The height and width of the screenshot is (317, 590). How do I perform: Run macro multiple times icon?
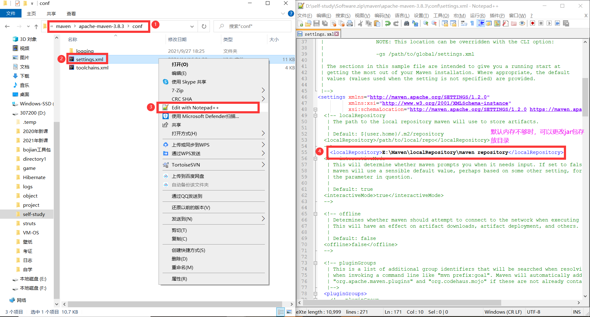(557, 24)
